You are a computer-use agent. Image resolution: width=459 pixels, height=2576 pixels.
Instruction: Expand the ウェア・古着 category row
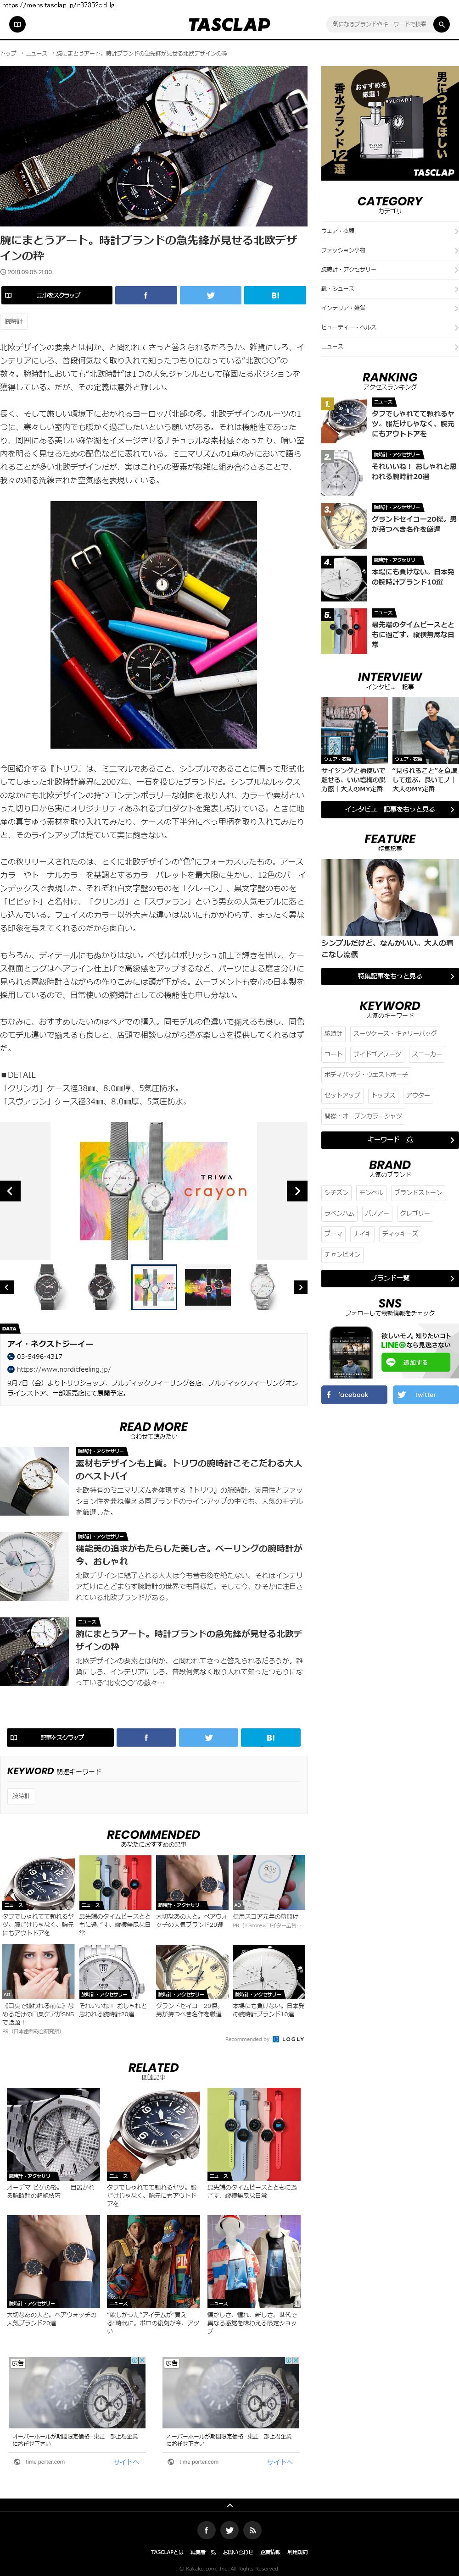click(x=390, y=231)
